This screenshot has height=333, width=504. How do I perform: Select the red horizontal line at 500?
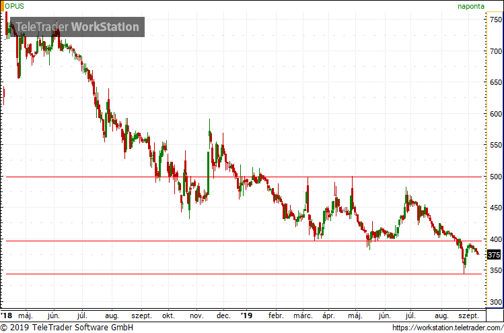pyautogui.click(x=245, y=177)
